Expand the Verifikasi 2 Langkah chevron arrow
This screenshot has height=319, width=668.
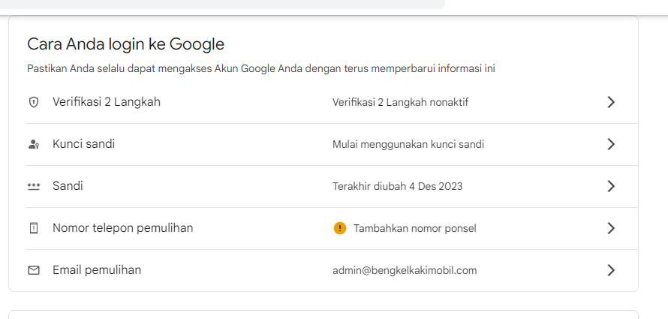tap(611, 102)
